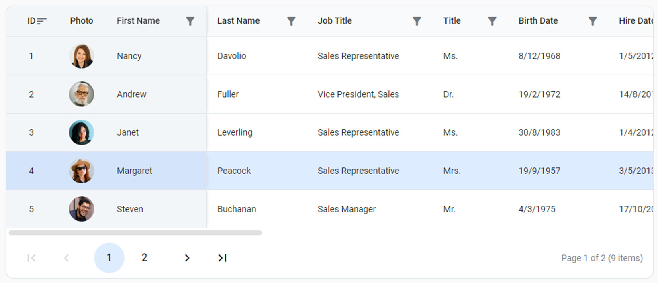The image size is (658, 283).
Task: Open the Job Title column filter
Action: coord(417,21)
